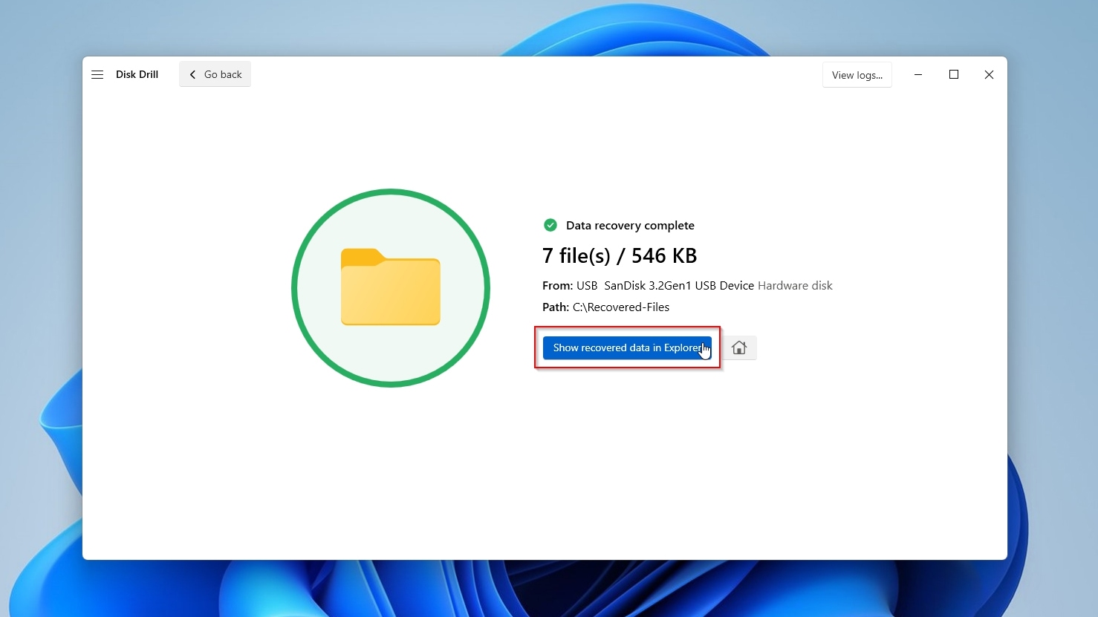Image resolution: width=1098 pixels, height=617 pixels.
Task: Click the SanDisk 3.2Gen1 USB Device name
Action: [679, 285]
